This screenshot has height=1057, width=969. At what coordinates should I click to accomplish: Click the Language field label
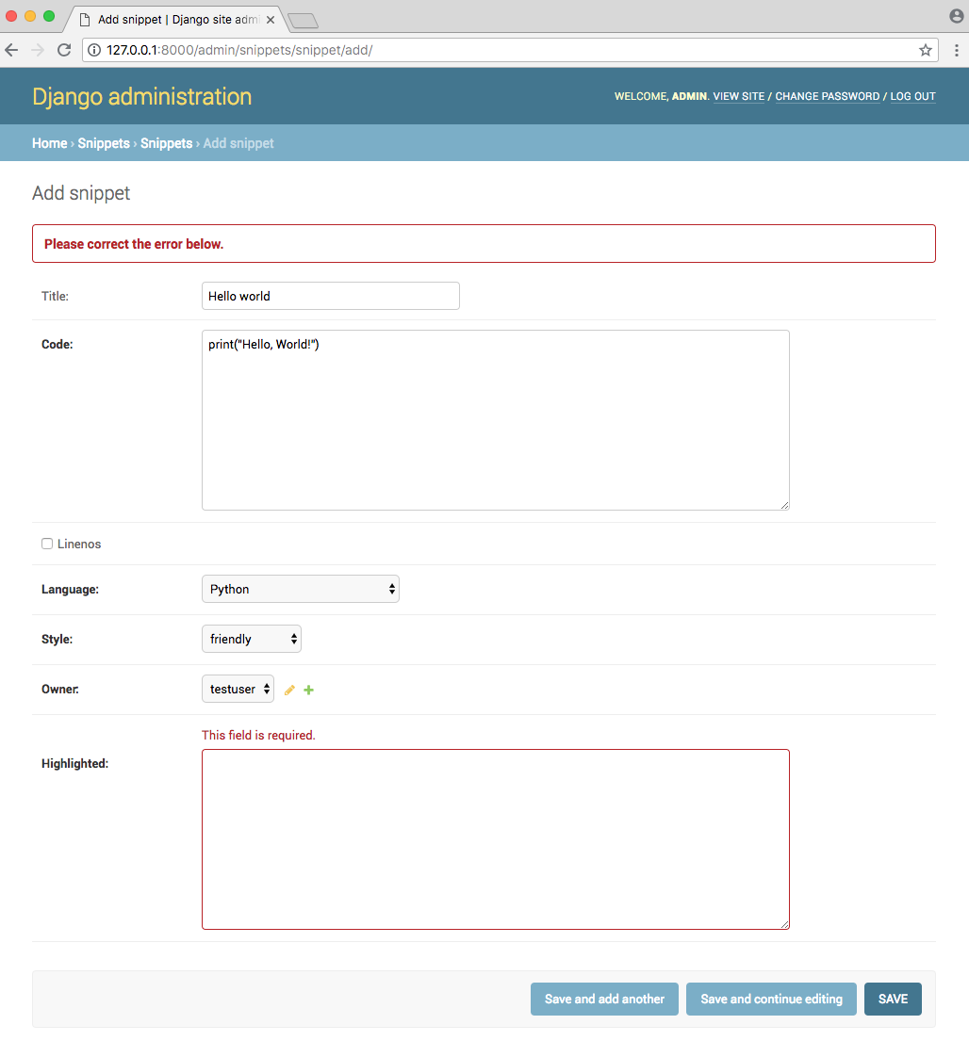tap(70, 589)
